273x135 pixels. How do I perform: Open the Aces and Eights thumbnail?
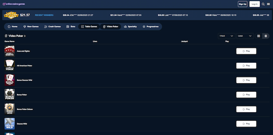point(10,51)
